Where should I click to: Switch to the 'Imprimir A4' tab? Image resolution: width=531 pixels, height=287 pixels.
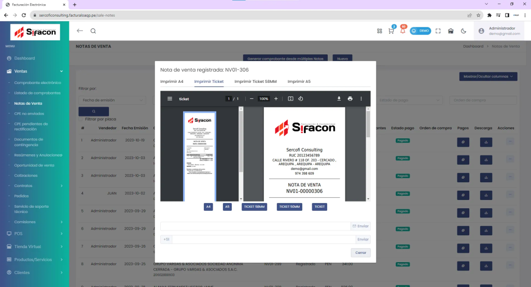coord(172,81)
